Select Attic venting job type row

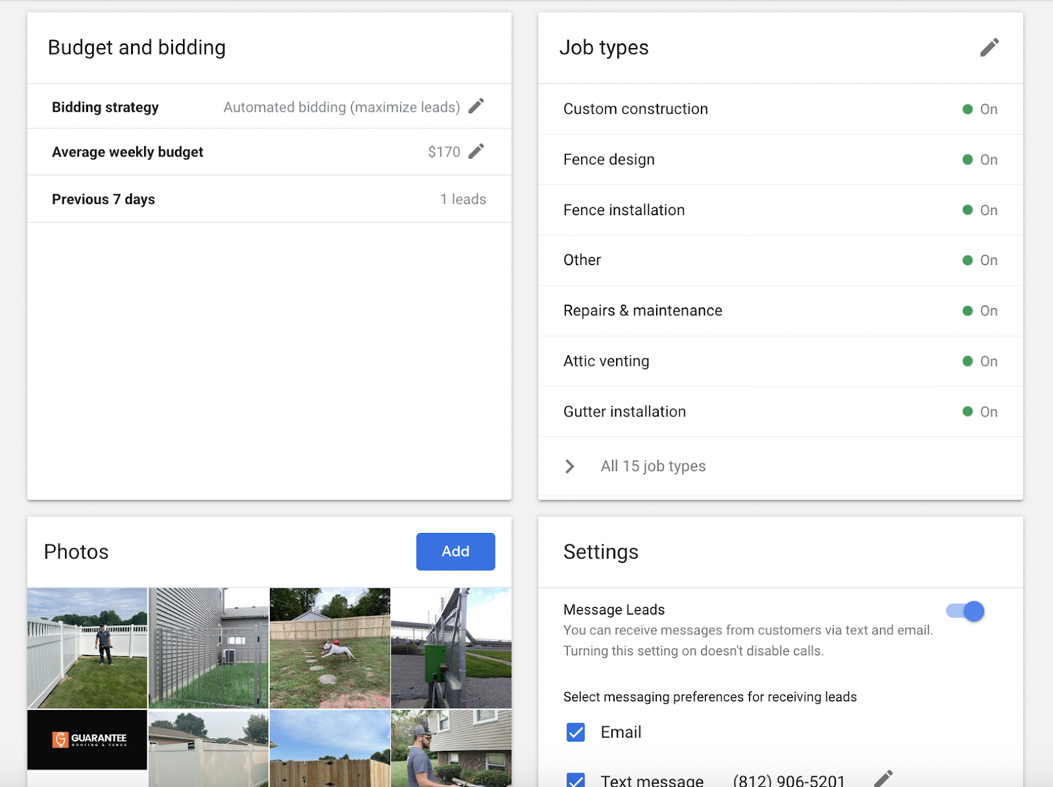coord(781,361)
